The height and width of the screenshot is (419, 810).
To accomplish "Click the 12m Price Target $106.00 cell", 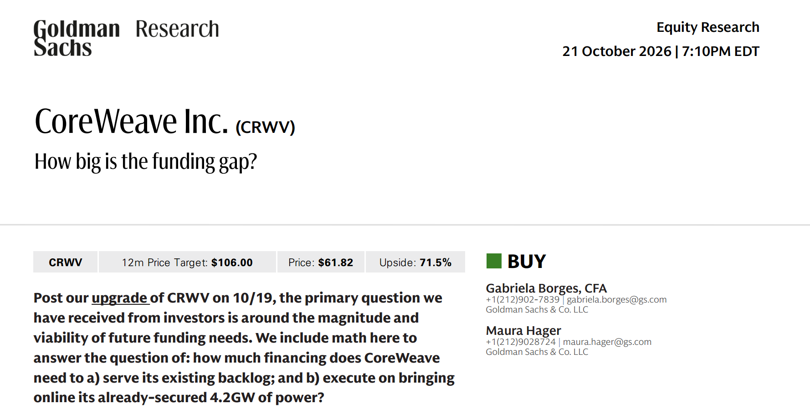I will click(x=187, y=262).
